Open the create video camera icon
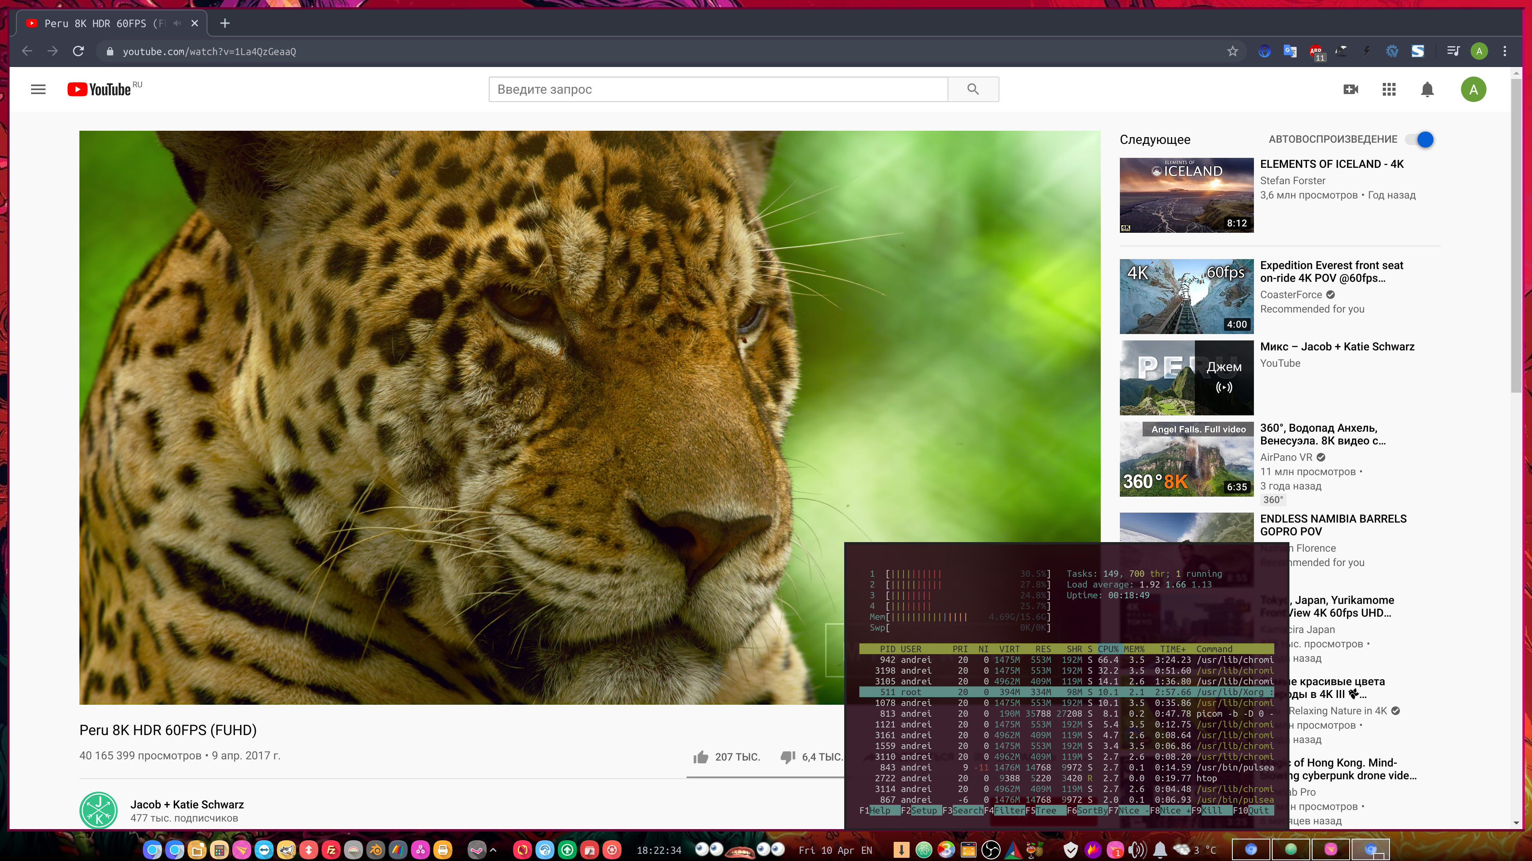 tap(1350, 89)
